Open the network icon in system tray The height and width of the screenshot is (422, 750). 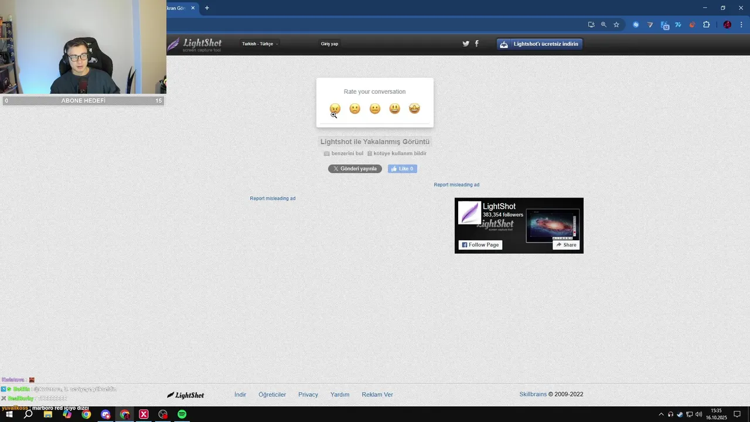click(x=689, y=414)
